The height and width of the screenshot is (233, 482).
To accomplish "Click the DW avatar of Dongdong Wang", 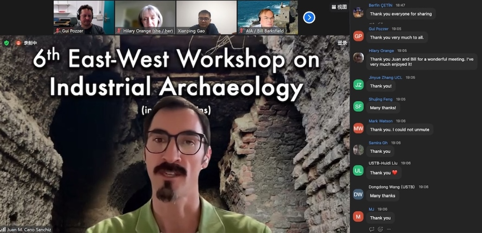I will 358,194.
